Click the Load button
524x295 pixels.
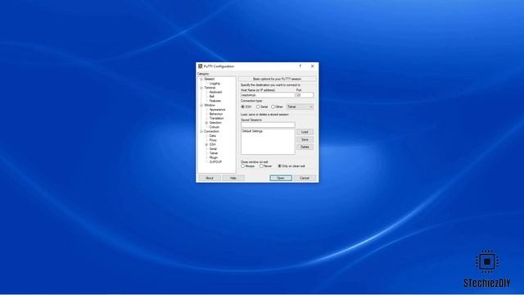pyautogui.click(x=305, y=132)
